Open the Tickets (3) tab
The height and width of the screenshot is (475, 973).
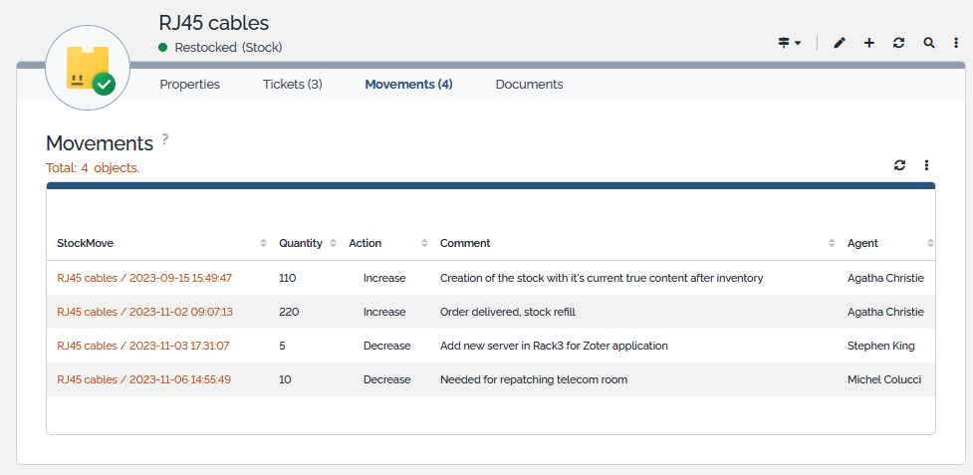(292, 85)
